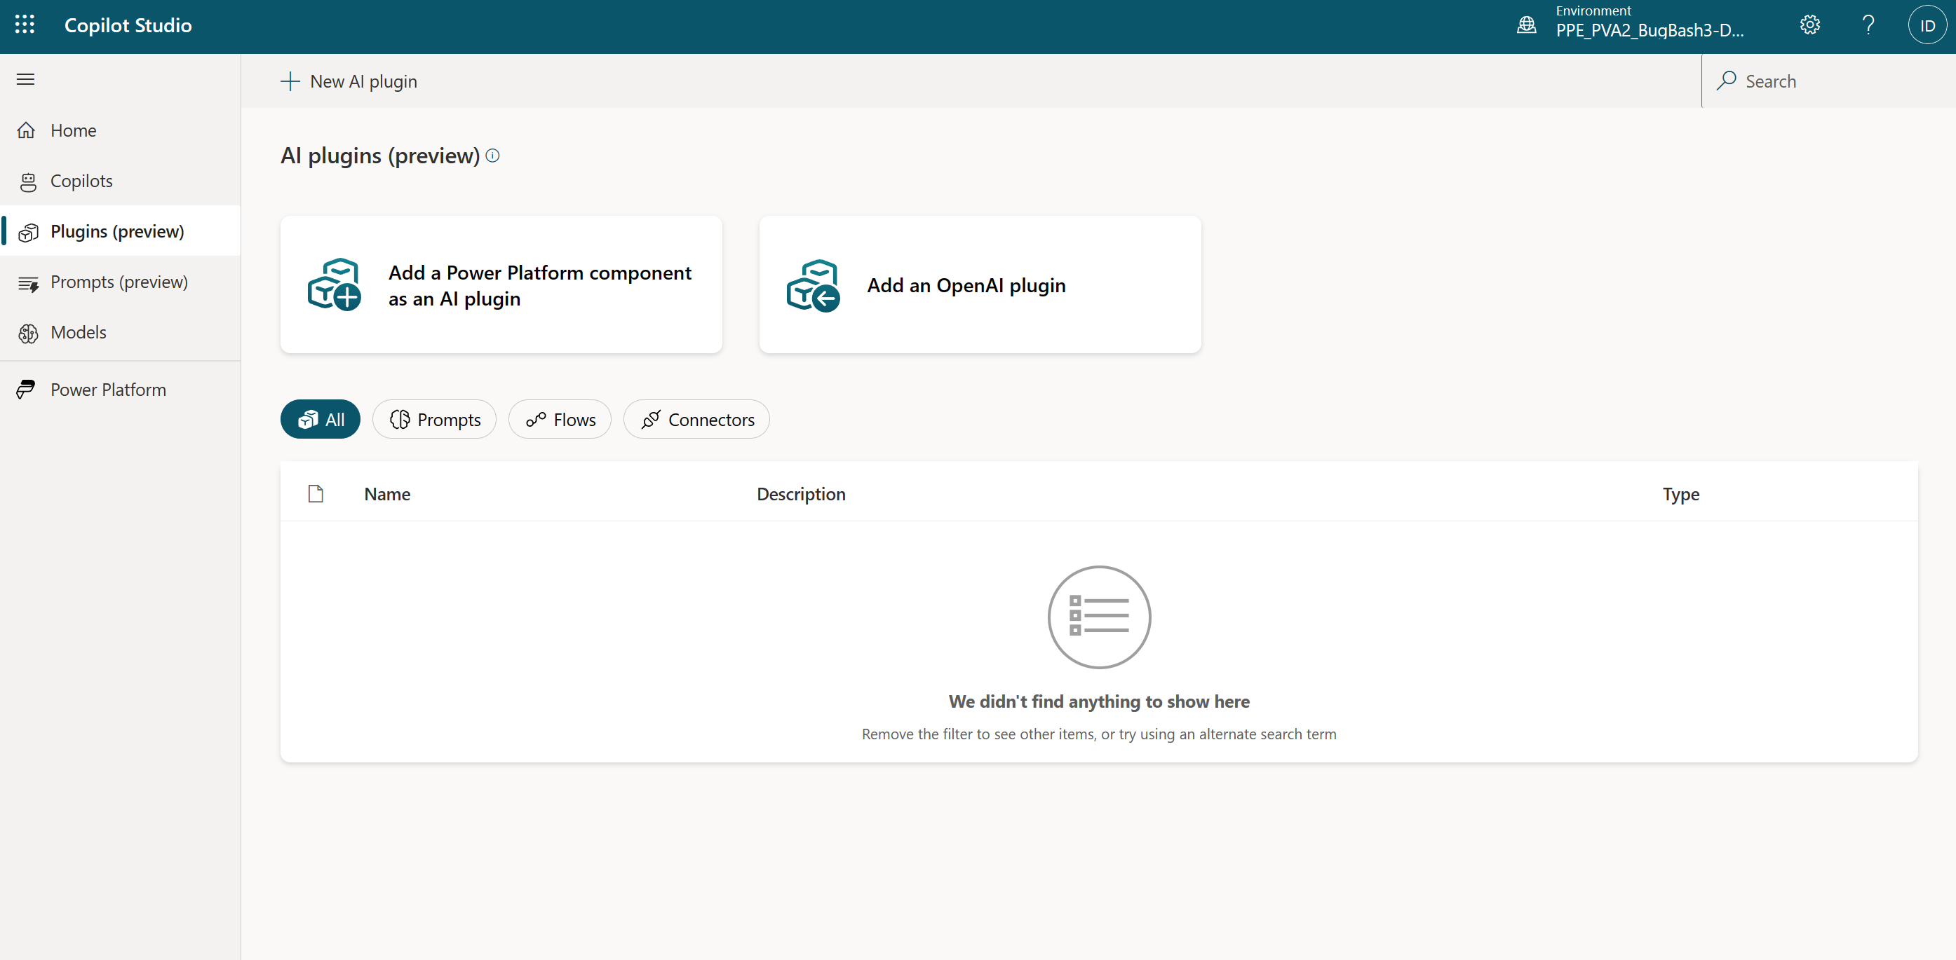Click the Models brain icon
Image resolution: width=1956 pixels, height=960 pixels.
[28, 333]
